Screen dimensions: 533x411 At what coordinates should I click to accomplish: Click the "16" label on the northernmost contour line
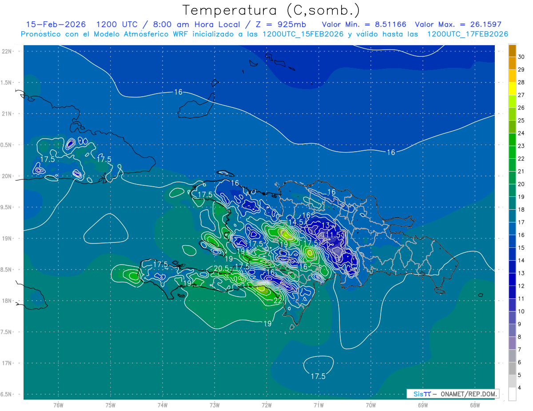coord(178,92)
